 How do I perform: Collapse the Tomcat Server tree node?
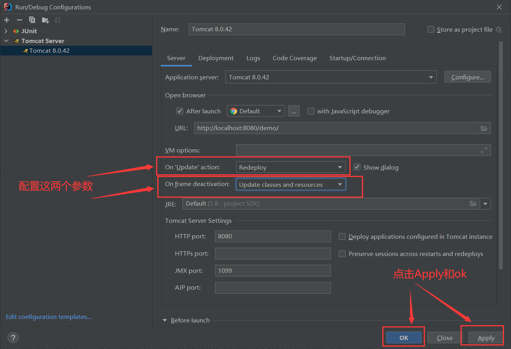[x=6, y=41]
